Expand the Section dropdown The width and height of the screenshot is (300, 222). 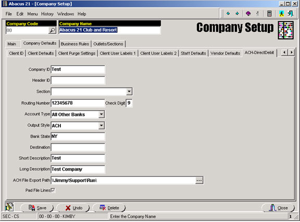click(x=129, y=92)
